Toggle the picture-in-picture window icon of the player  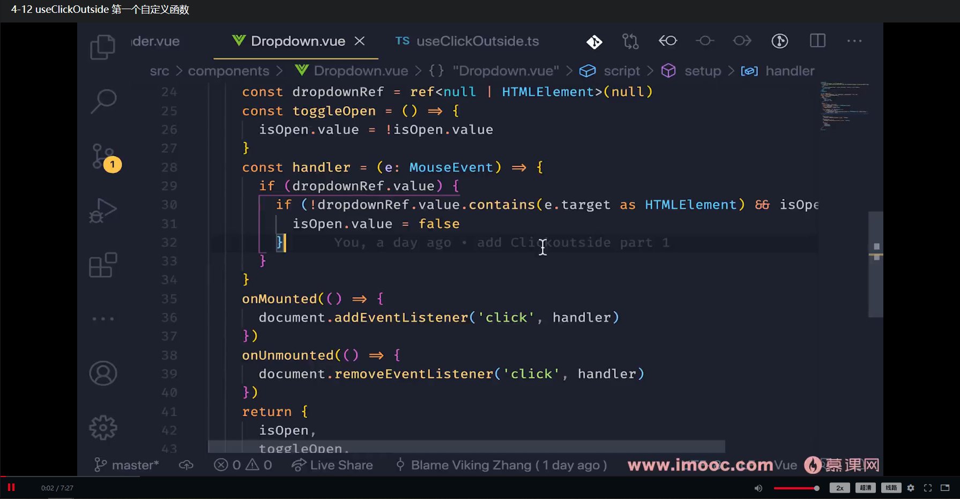(x=945, y=488)
